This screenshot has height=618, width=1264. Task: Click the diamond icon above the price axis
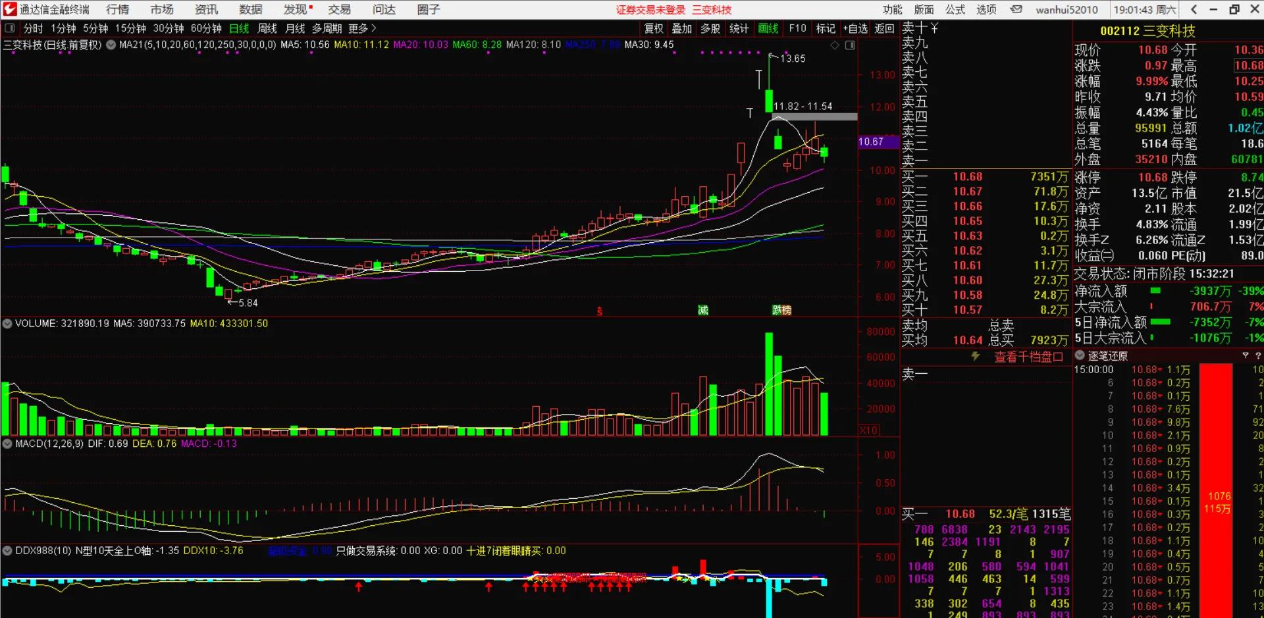(835, 45)
